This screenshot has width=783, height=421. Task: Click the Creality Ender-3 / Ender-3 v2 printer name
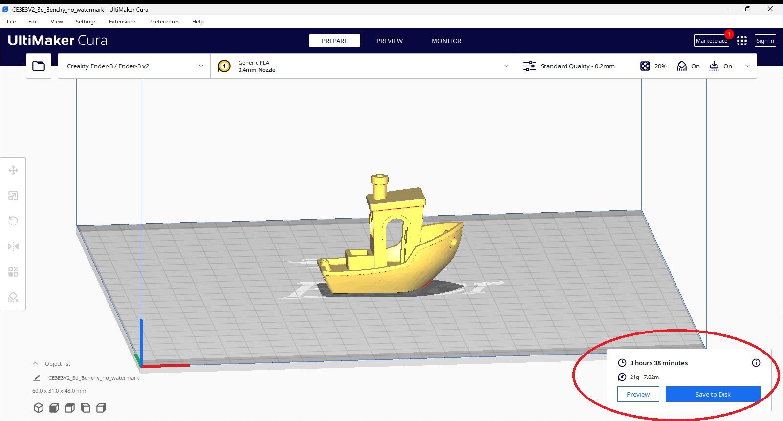108,66
